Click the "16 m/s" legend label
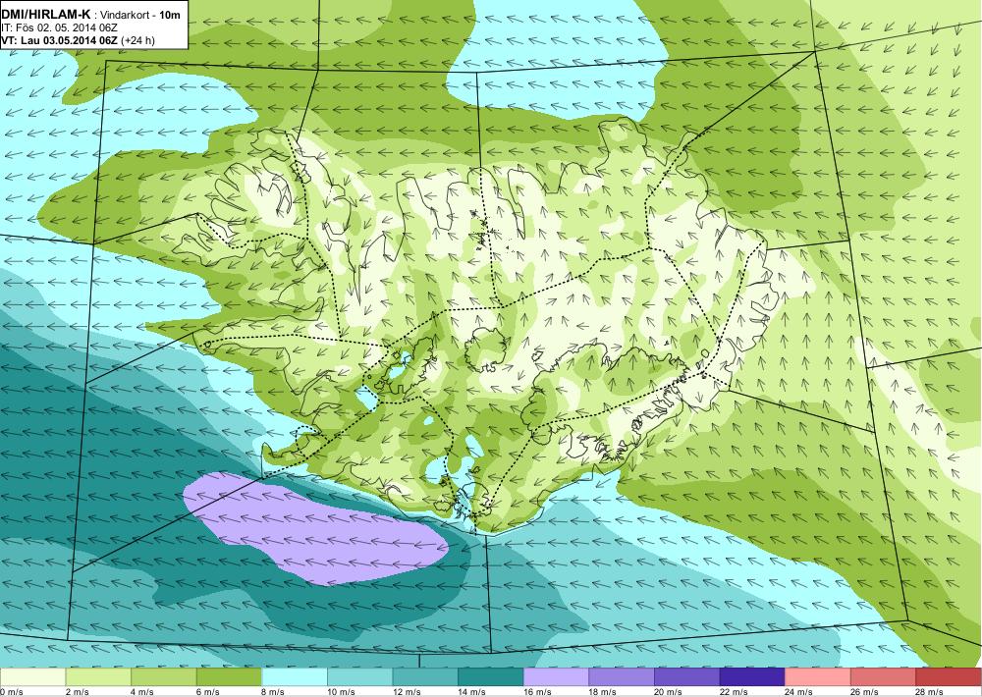This screenshot has width=982, height=697. tap(537, 692)
